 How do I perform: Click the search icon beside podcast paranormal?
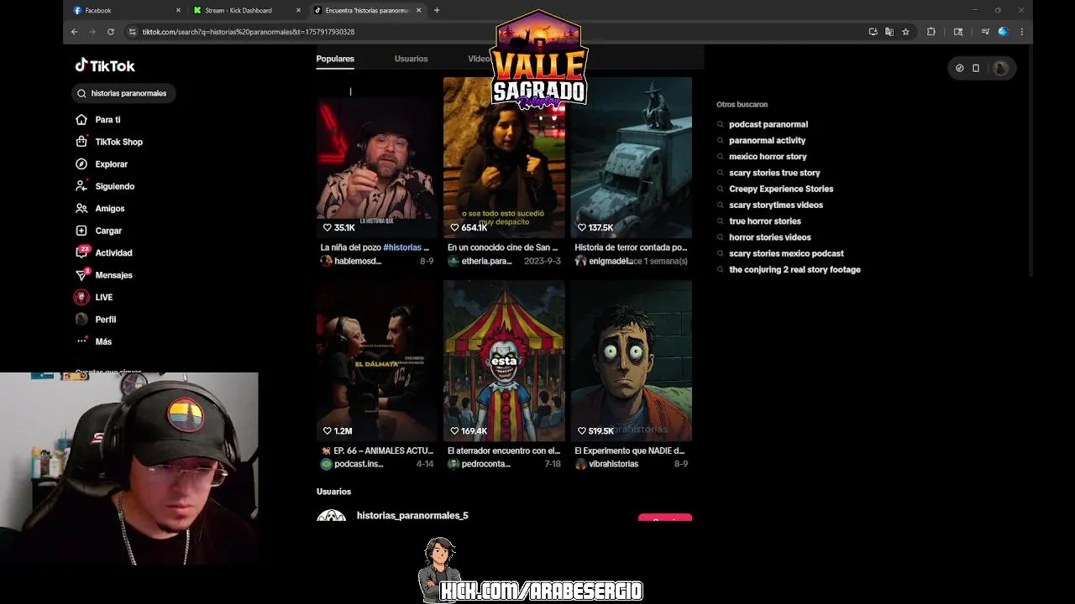click(721, 124)
